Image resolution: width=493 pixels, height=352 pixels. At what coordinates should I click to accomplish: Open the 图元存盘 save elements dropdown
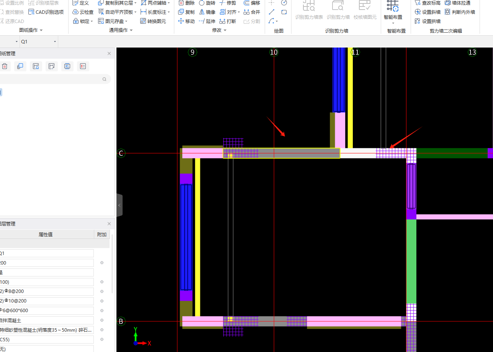click(x=126, y=21)
